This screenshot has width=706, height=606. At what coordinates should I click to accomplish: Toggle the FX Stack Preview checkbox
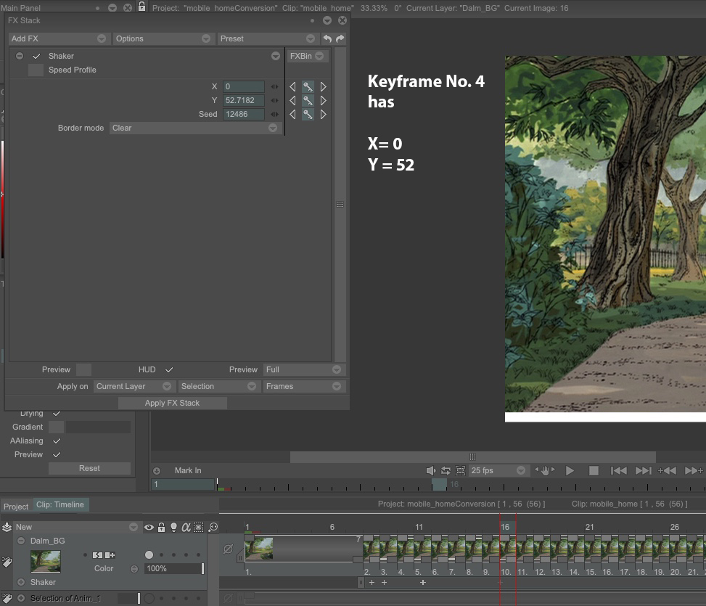tap(83, 369)
